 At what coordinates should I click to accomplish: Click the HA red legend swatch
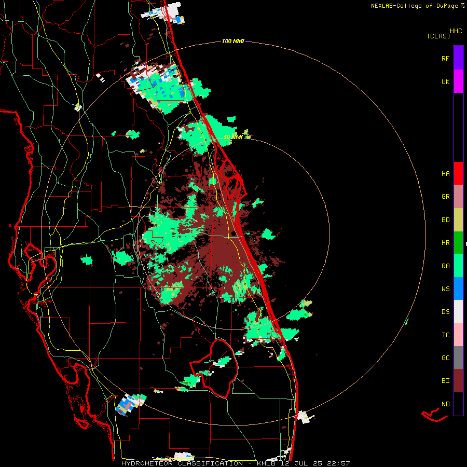[458, 173]
